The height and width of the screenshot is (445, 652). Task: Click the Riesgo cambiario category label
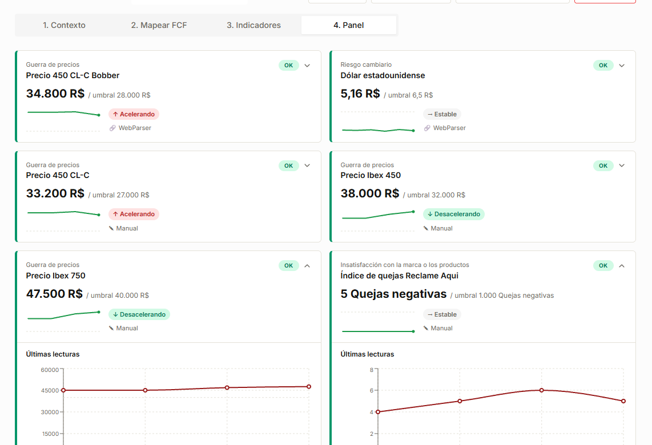(366, 64)
